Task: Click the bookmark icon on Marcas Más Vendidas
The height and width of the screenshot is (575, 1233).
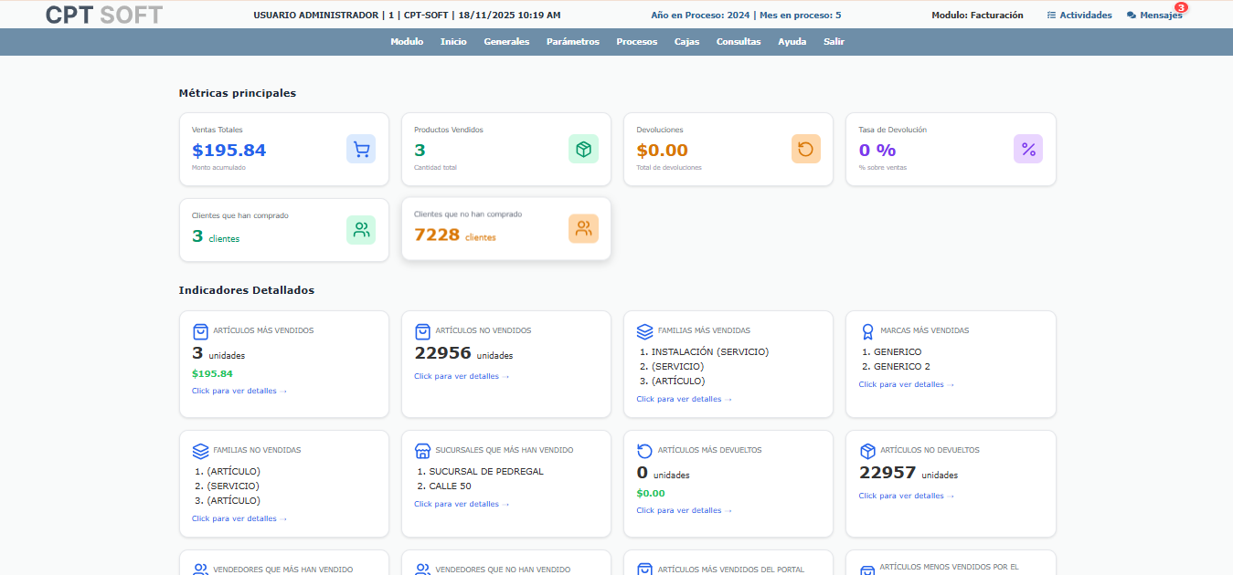Action: pyautogui.click(x=866, y=330)
